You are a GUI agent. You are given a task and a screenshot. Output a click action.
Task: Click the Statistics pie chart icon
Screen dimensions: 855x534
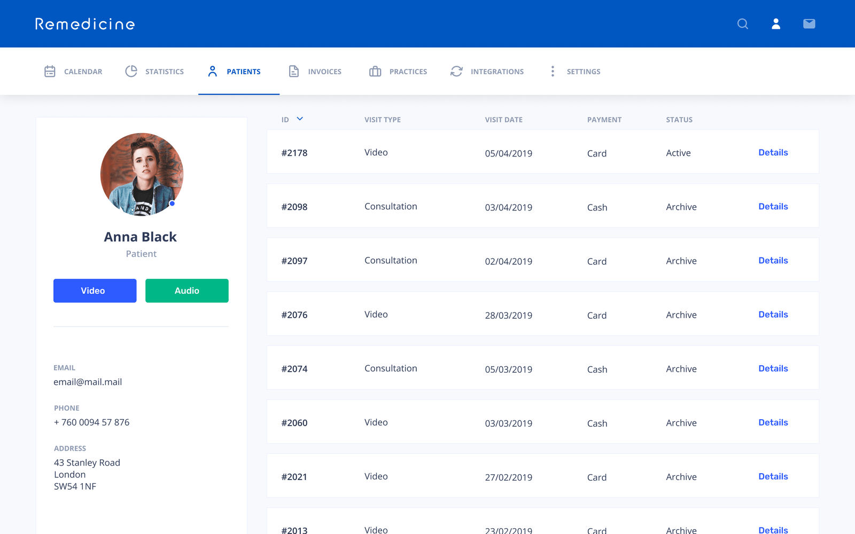pyautogui.click(x=131, y=72)
